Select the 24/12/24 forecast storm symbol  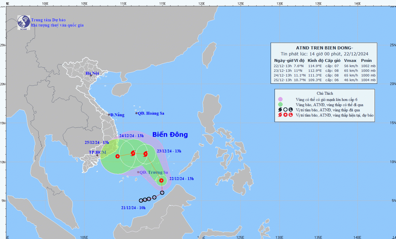[133, 153]
